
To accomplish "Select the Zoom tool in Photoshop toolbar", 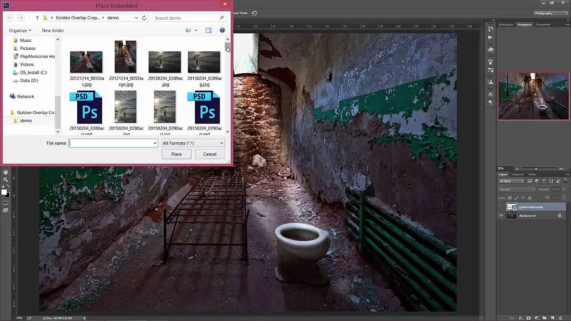I will [x=6, y=180].
